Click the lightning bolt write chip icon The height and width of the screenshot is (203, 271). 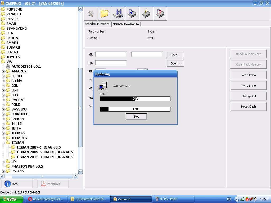coord(146,14)
